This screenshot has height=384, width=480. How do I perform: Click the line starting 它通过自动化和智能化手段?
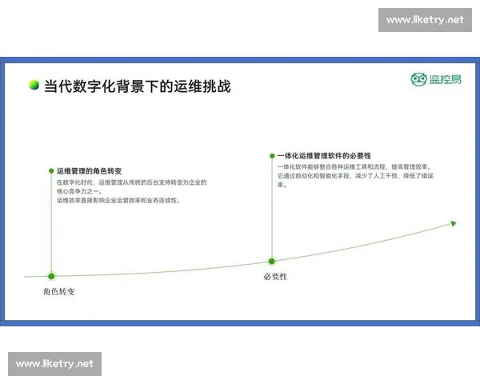point(355,176)
